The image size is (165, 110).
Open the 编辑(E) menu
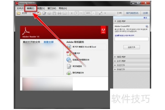(x=31, y=8)
